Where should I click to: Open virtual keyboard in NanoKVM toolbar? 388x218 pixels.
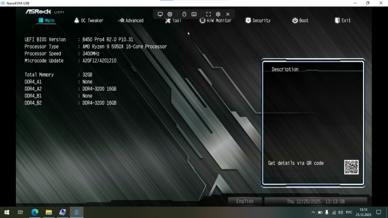click(194, 15)
